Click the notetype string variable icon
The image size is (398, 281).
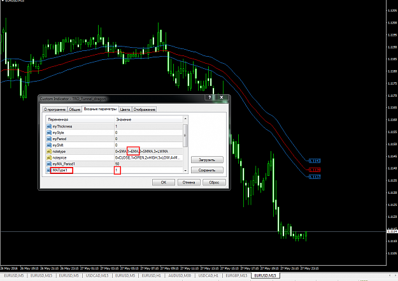(49, 152)
